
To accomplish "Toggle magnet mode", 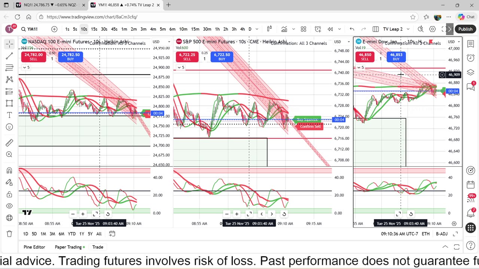I will tap(9, 170).
